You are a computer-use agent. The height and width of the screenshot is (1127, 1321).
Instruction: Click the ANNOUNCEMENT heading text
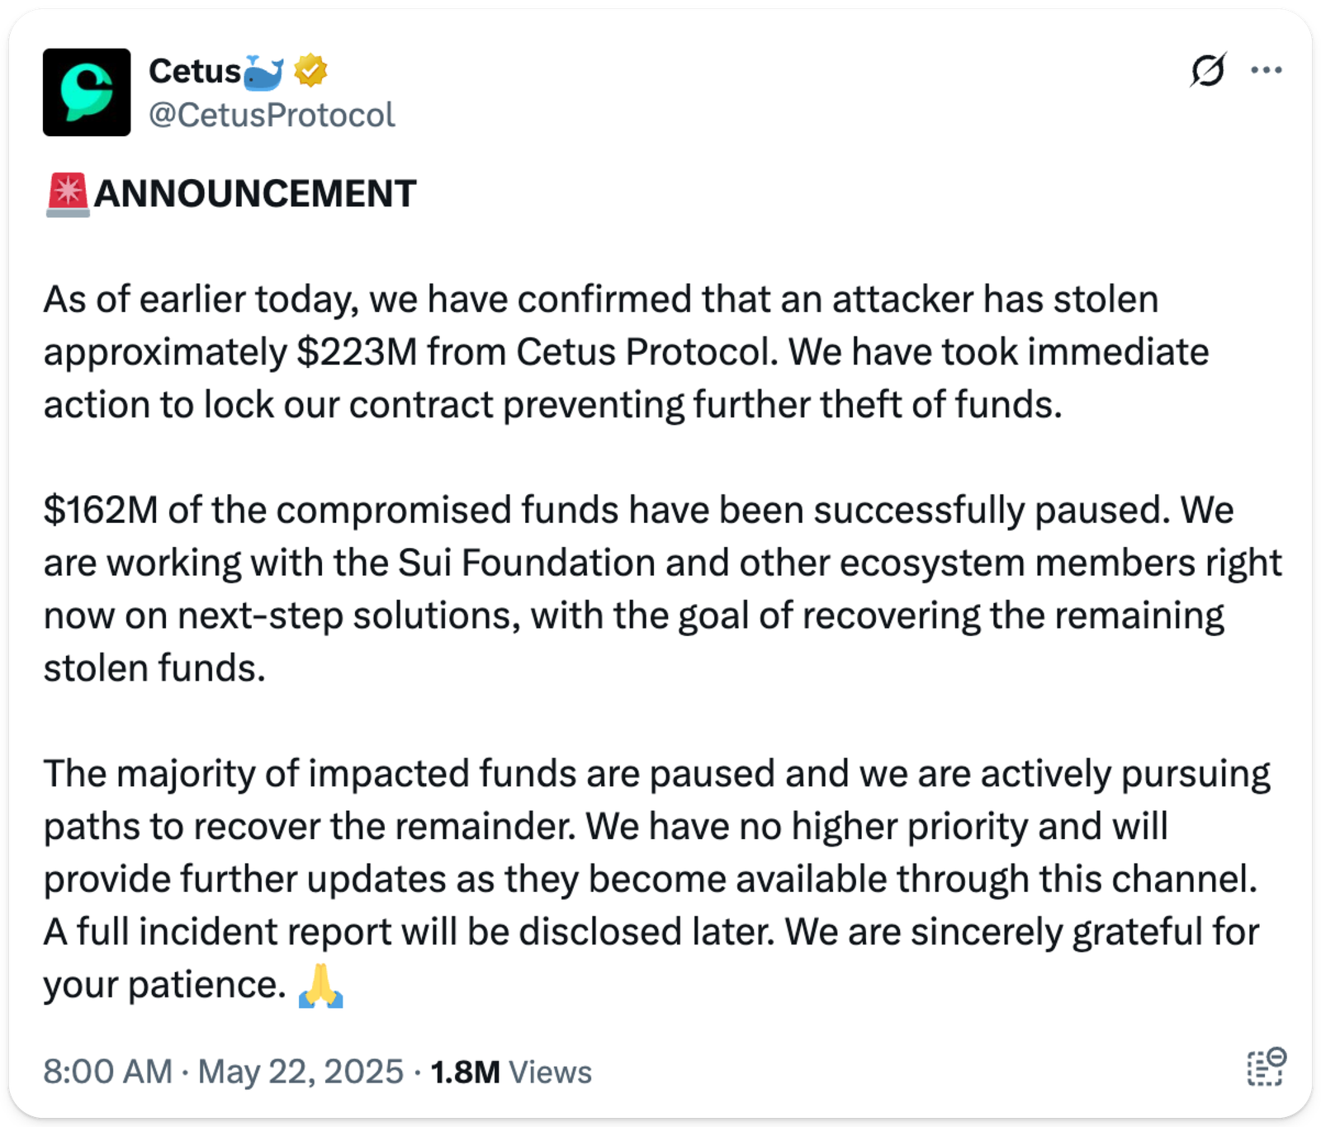[255, 195]
